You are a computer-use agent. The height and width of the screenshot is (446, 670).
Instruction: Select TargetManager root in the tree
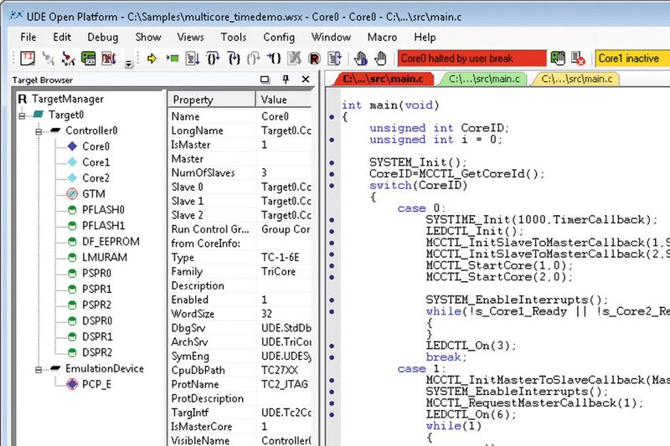click(68, 99)
